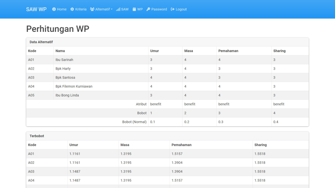This screenshot has height=188, width=335.
Task: Click A02 code in Terbobot table
Action: pos(31,163)
